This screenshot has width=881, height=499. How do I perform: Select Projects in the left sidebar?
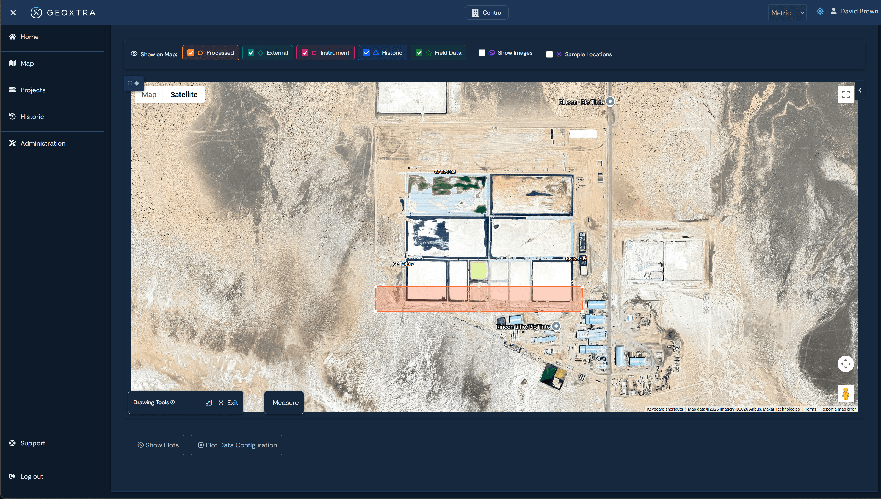[33, 90]
